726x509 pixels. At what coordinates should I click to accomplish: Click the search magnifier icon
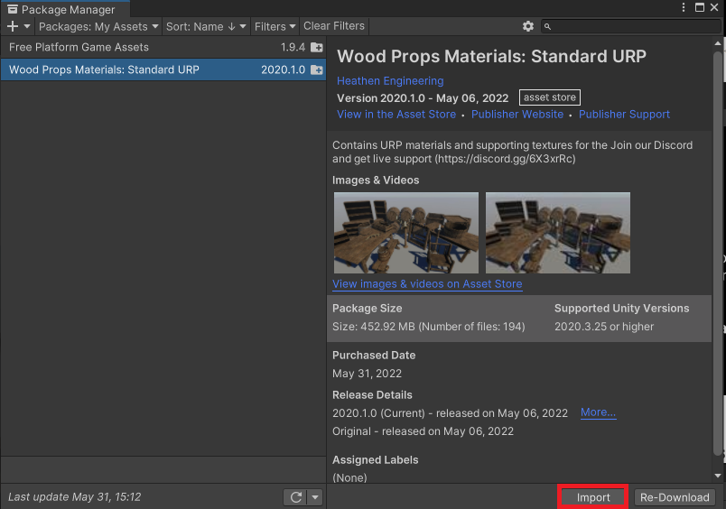[x=547, y=27]
